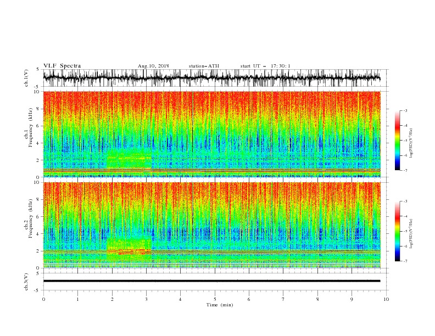Click the ch.2 frequency tick label "2"

point(39,251)
